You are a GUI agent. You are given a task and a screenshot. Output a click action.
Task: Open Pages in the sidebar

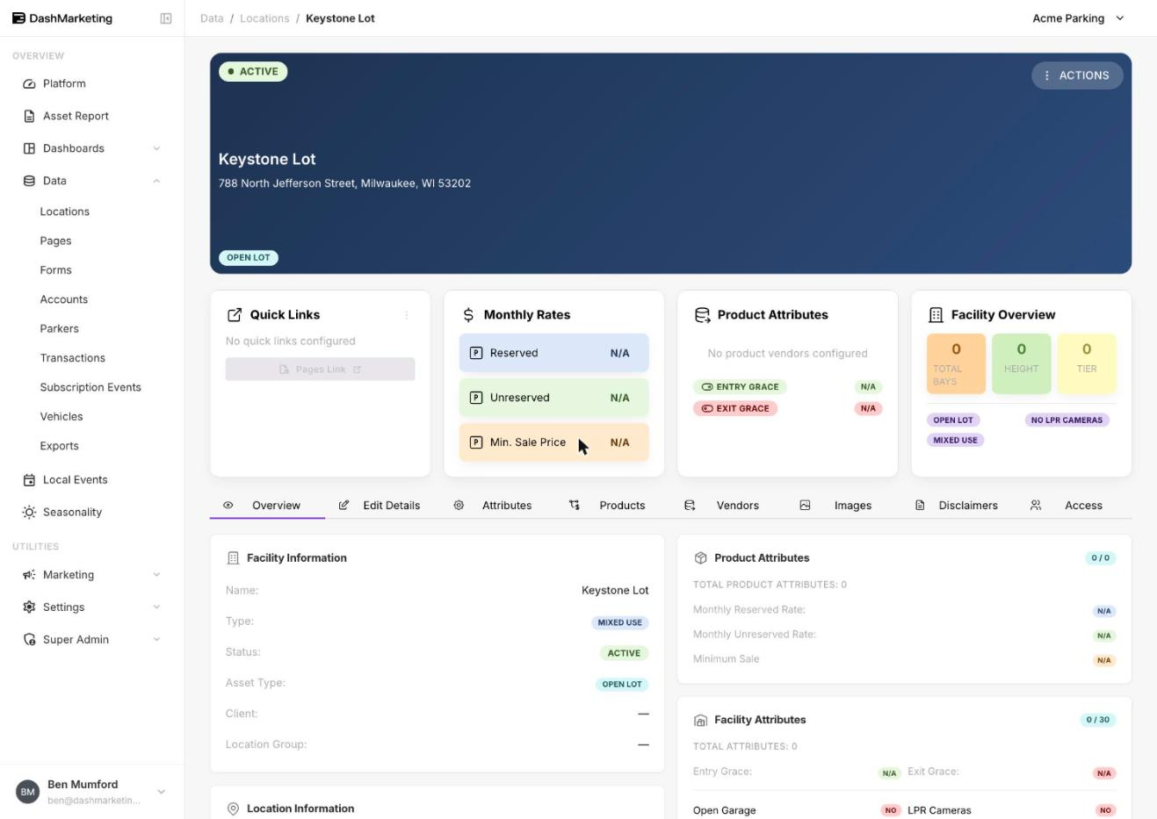coord(55,241)
